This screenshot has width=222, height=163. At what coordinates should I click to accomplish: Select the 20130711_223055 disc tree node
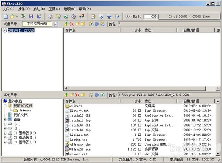21,30
